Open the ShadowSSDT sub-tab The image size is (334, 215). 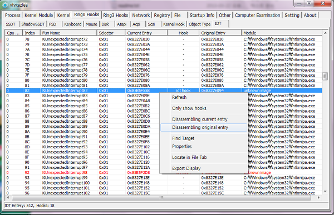coord(33,24)
